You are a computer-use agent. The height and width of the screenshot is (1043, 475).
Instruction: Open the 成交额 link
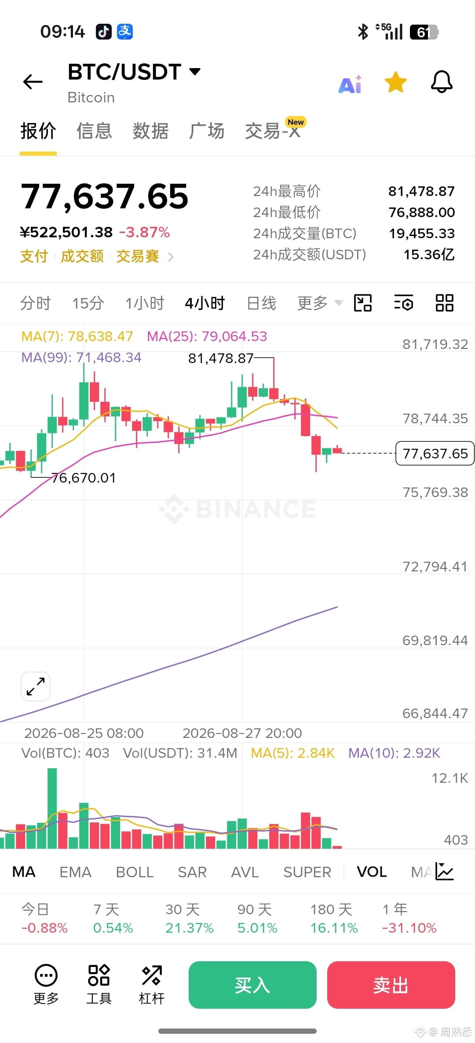[82, 256]
